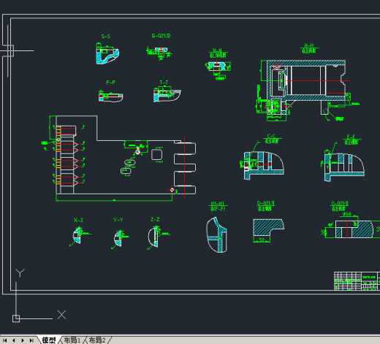Jump to the last layout tab arrow

[31, 340]
